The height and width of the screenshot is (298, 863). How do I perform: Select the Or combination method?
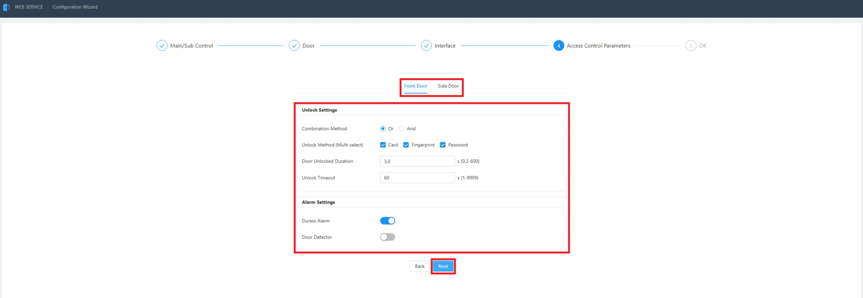(x=383, y=129)
